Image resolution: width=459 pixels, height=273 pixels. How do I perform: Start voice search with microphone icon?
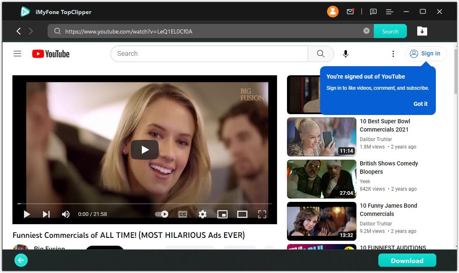coord(345,54)
